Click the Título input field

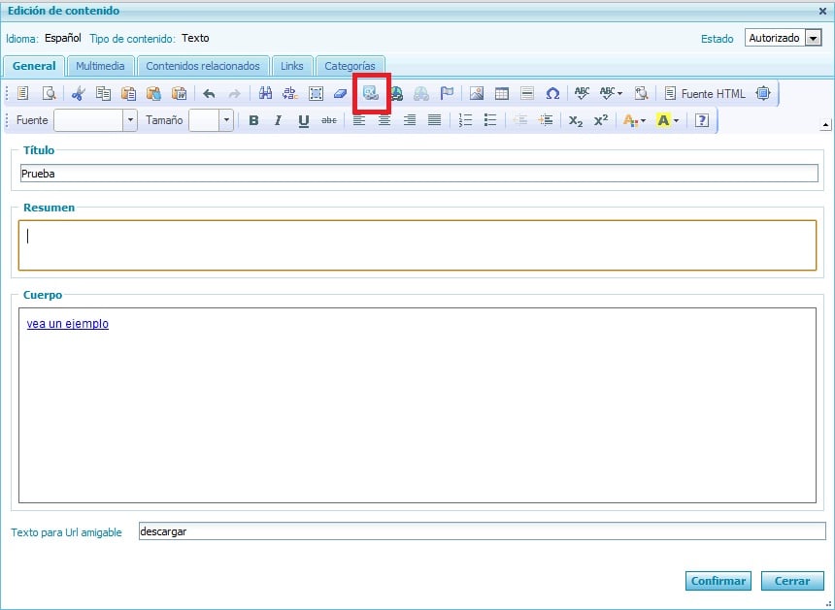click(418, 174)
